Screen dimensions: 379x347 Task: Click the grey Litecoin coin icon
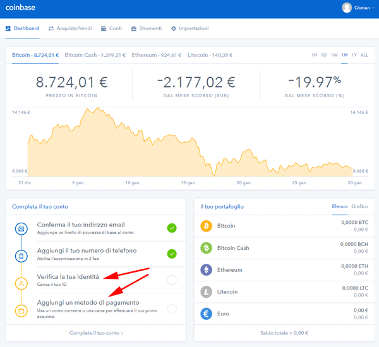pyautogui.click(x=206, y=292)
